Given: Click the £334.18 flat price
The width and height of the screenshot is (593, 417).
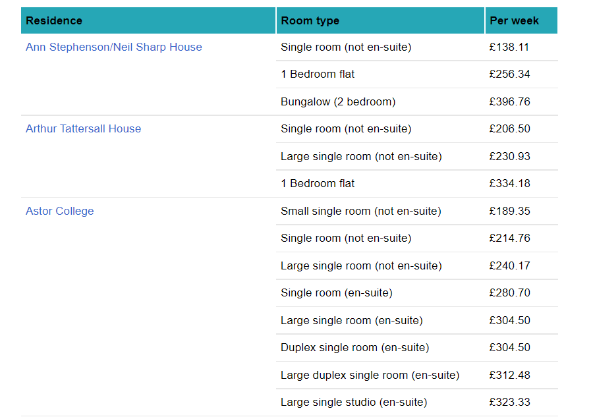Looking at the screenshot, I should point(509,184).
